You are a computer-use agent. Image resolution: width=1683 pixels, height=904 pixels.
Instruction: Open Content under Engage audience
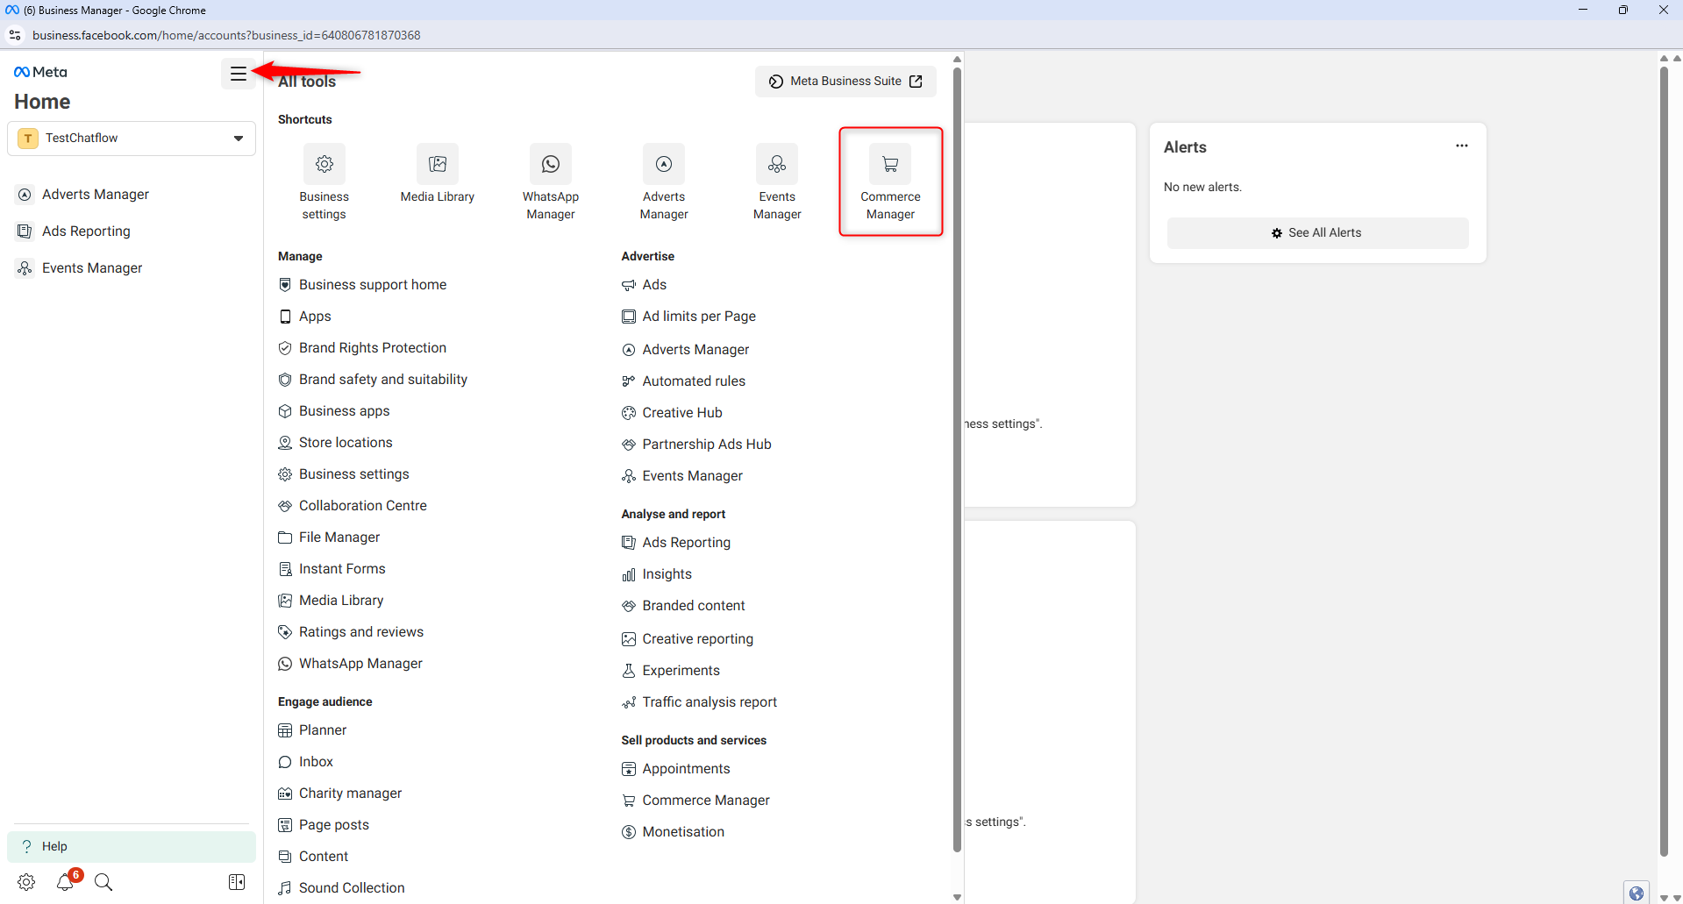click(x=313, y=857)
